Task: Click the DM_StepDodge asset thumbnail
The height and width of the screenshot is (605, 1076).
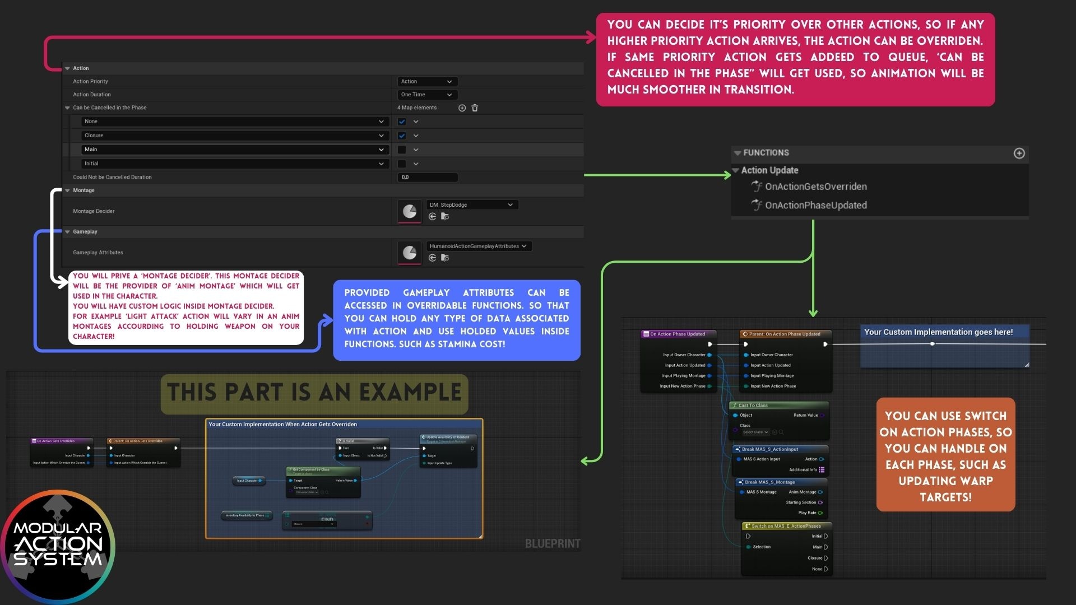Action: point(409,211)
